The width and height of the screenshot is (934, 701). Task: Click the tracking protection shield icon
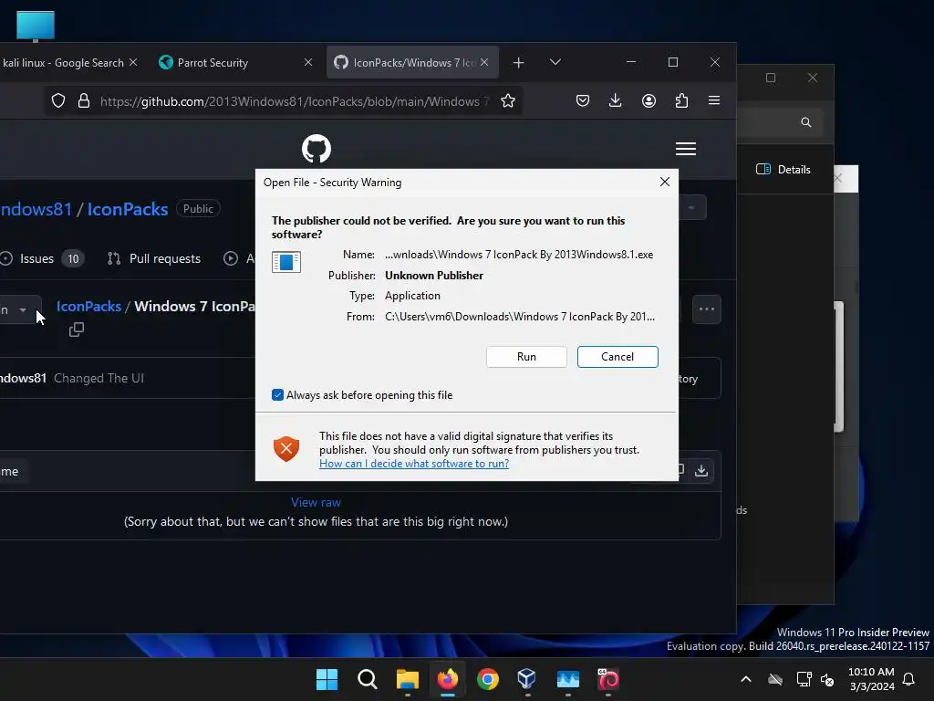point(57,100)
